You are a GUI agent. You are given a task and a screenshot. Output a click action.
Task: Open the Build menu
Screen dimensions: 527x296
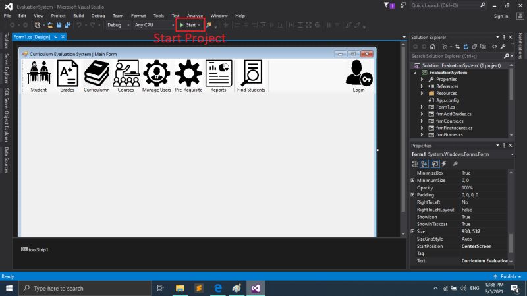pos(78,15)
